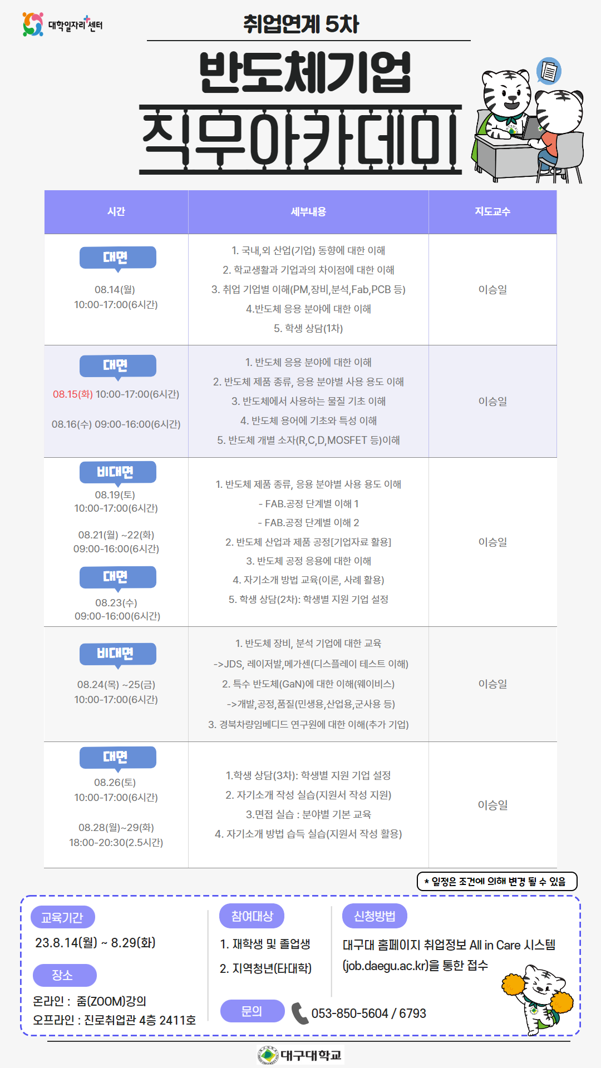Viewport: 601px width, 1068px height.
Task: Click the 문의 label pill
Action: click(x=252, y=1011)
